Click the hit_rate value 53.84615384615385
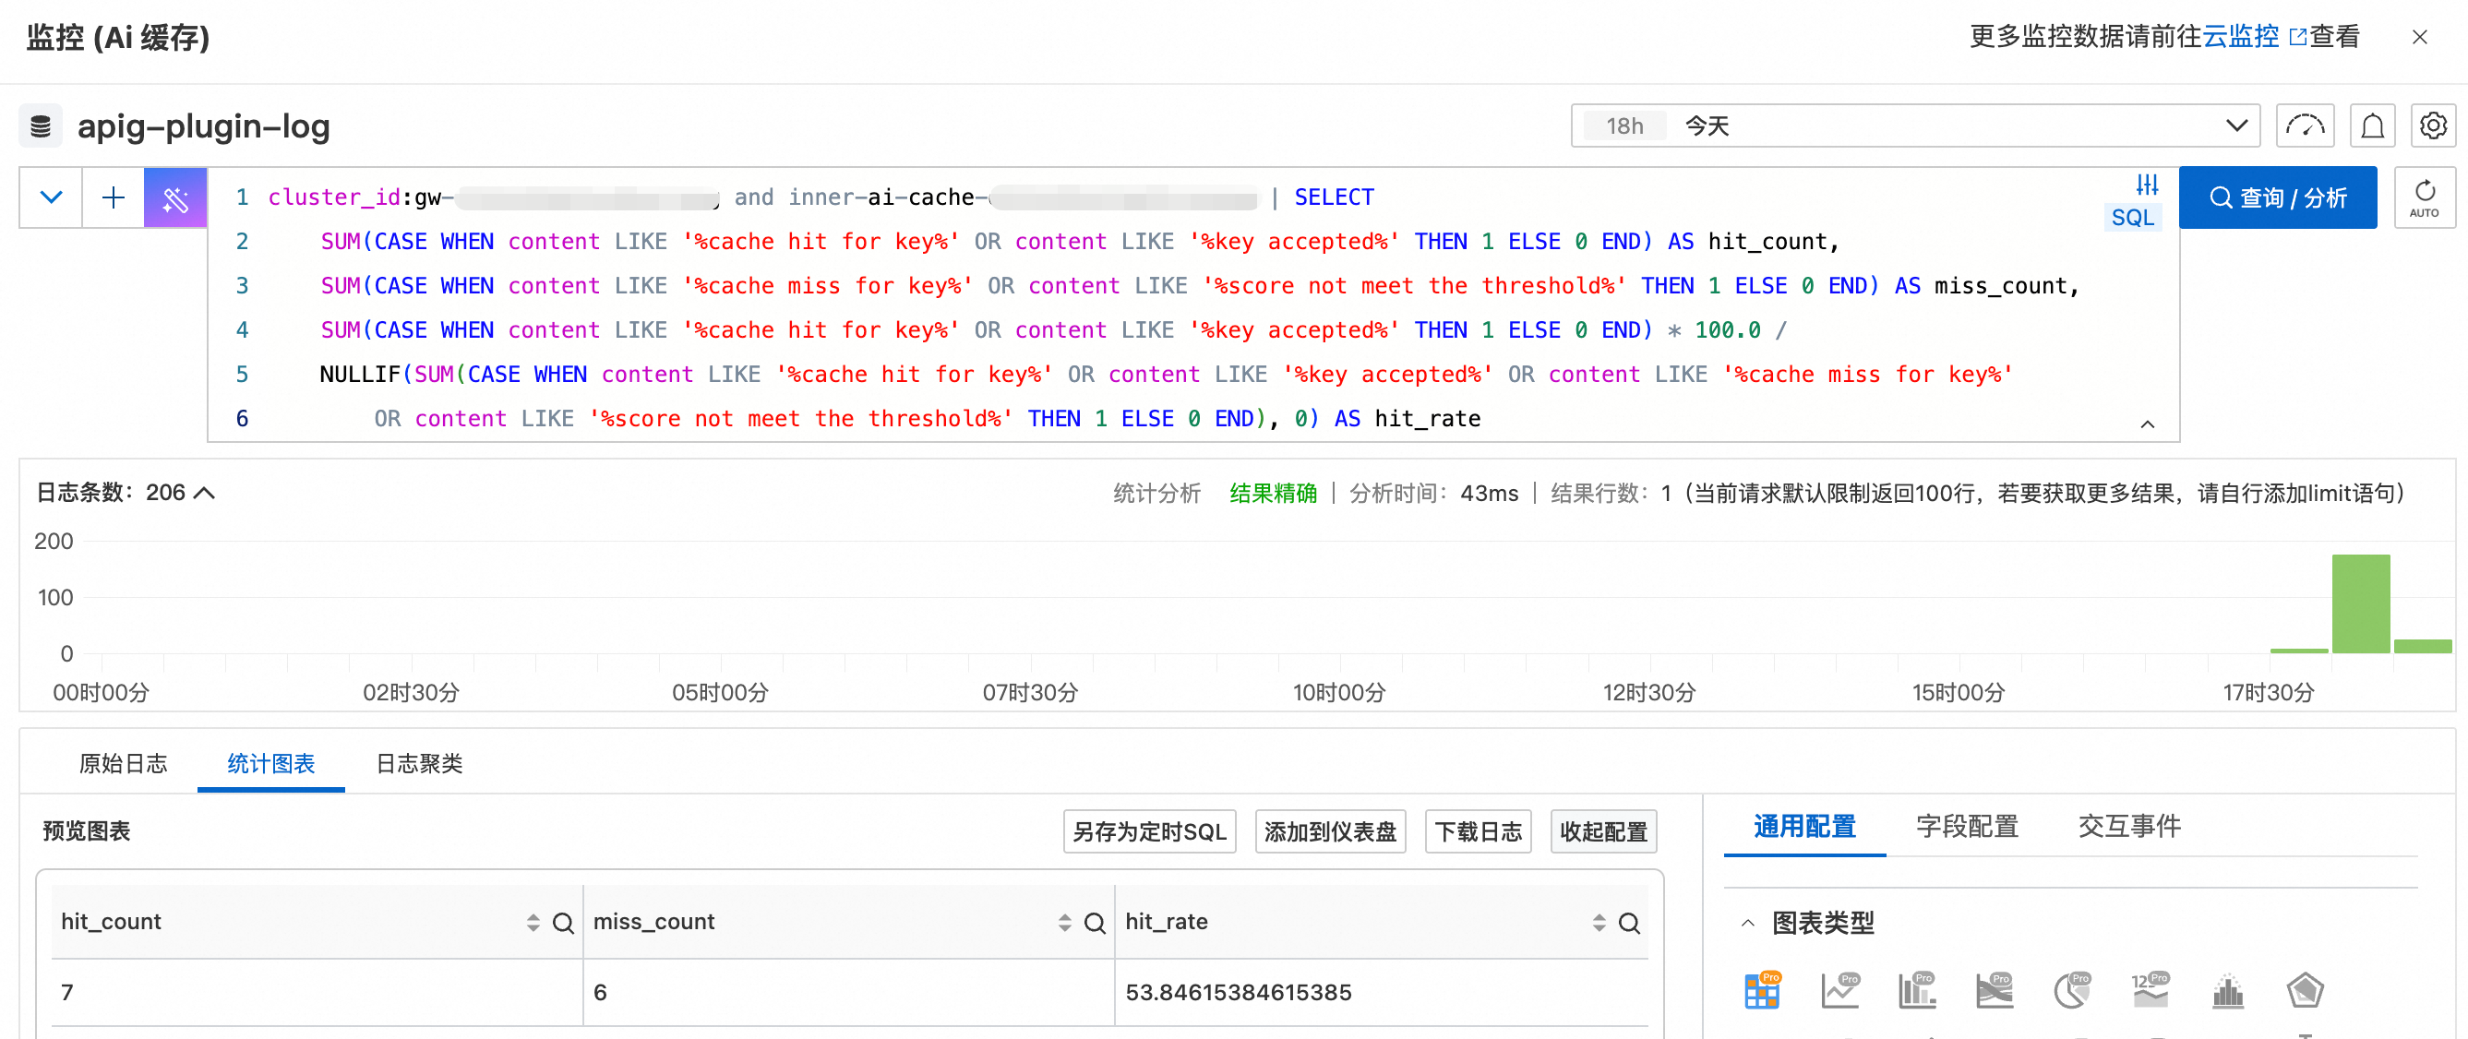This screenshot has width=2468, height=1039. pos(1238,993)
